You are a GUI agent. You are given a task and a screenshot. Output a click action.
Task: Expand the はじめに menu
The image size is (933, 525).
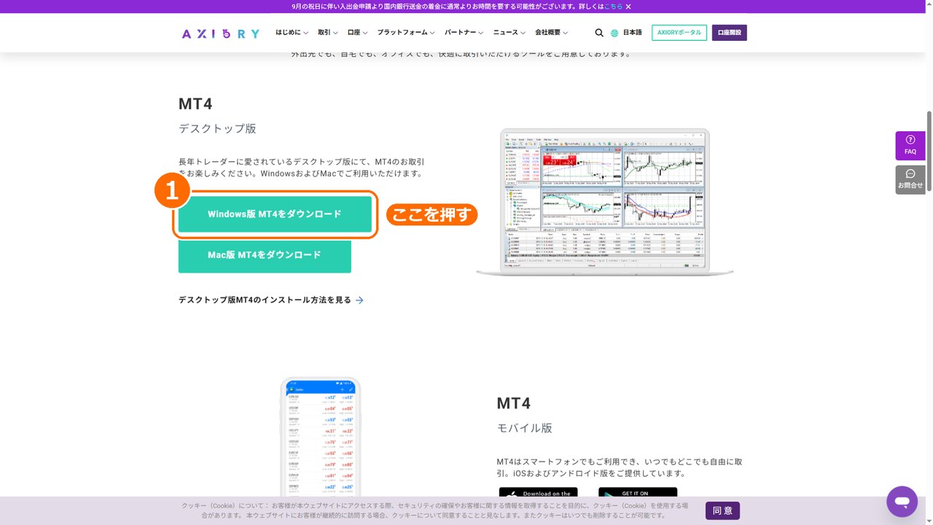point(292,33)
